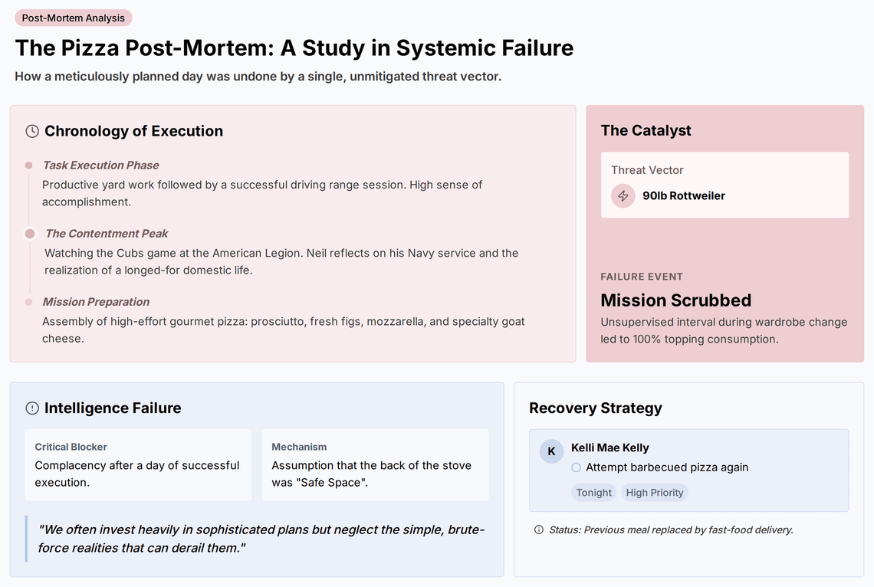874x587 pixels.
Task: Click the info icon next to Status line
Action: pos(539,530)
